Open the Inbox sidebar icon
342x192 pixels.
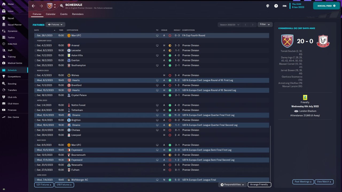click(x=4, y=11)
